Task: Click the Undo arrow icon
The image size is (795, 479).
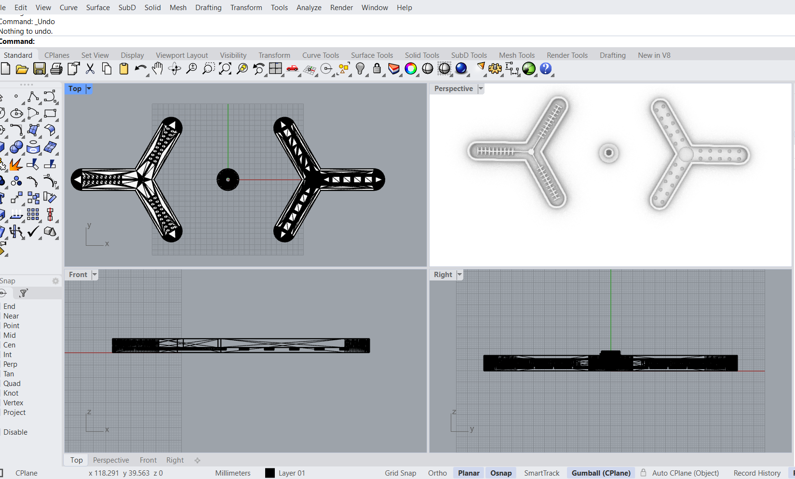Action: [140, 69]
